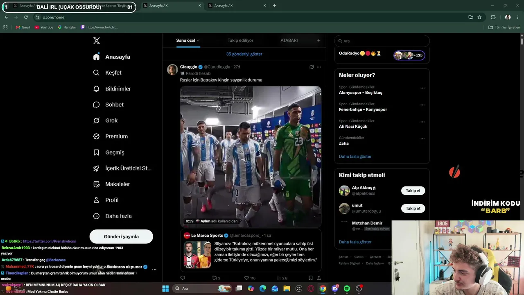Screen dimensions: 524x295
Task: Go to Profil page
Action: 106,200
